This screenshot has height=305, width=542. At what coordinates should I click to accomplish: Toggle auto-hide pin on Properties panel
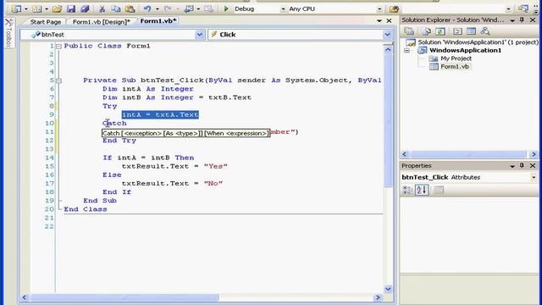click(x=522, y=166)
